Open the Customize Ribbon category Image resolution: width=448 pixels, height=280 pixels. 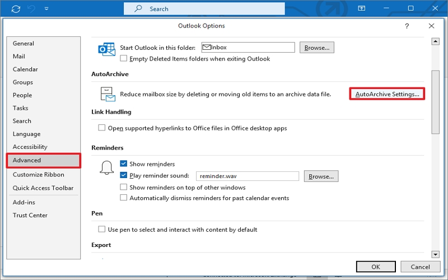[44, 175]
